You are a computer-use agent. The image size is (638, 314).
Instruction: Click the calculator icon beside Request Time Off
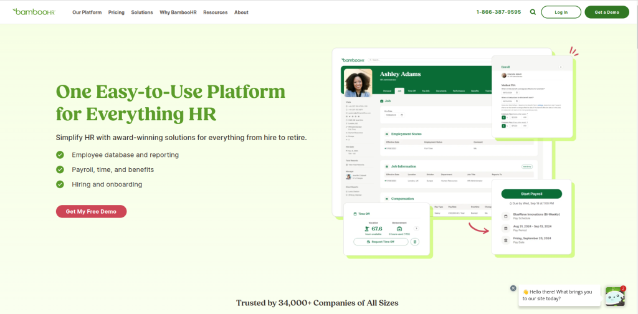coord(414,241)
